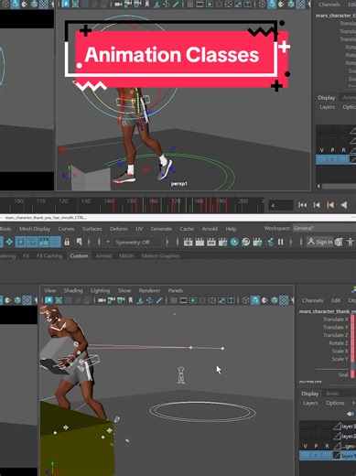Click the pencil icon in upper viewport toolbar
Screen dimensions: 356x476
[176, 5]
